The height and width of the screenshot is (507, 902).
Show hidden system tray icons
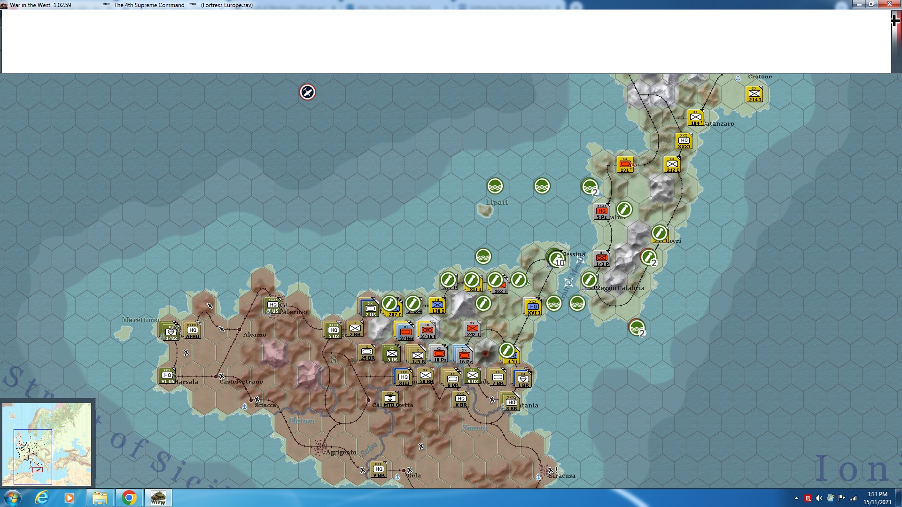(x=796, y=498)
